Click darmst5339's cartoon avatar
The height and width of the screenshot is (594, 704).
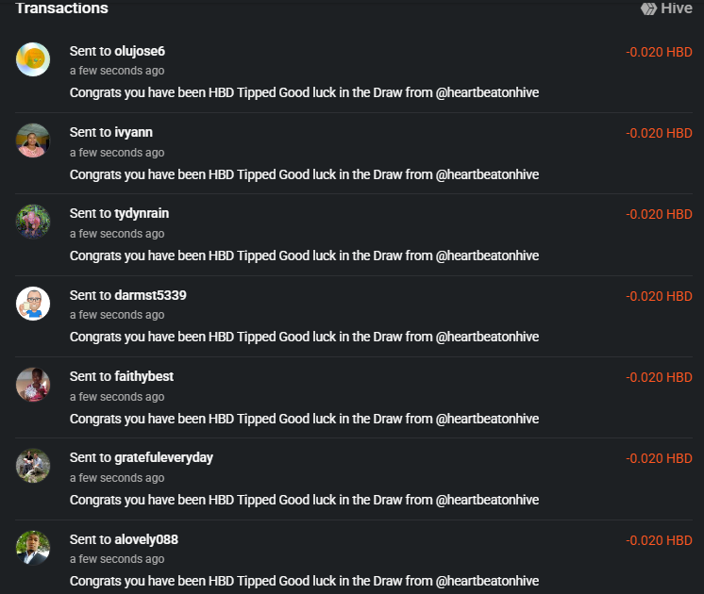click(x=33, y=303)
